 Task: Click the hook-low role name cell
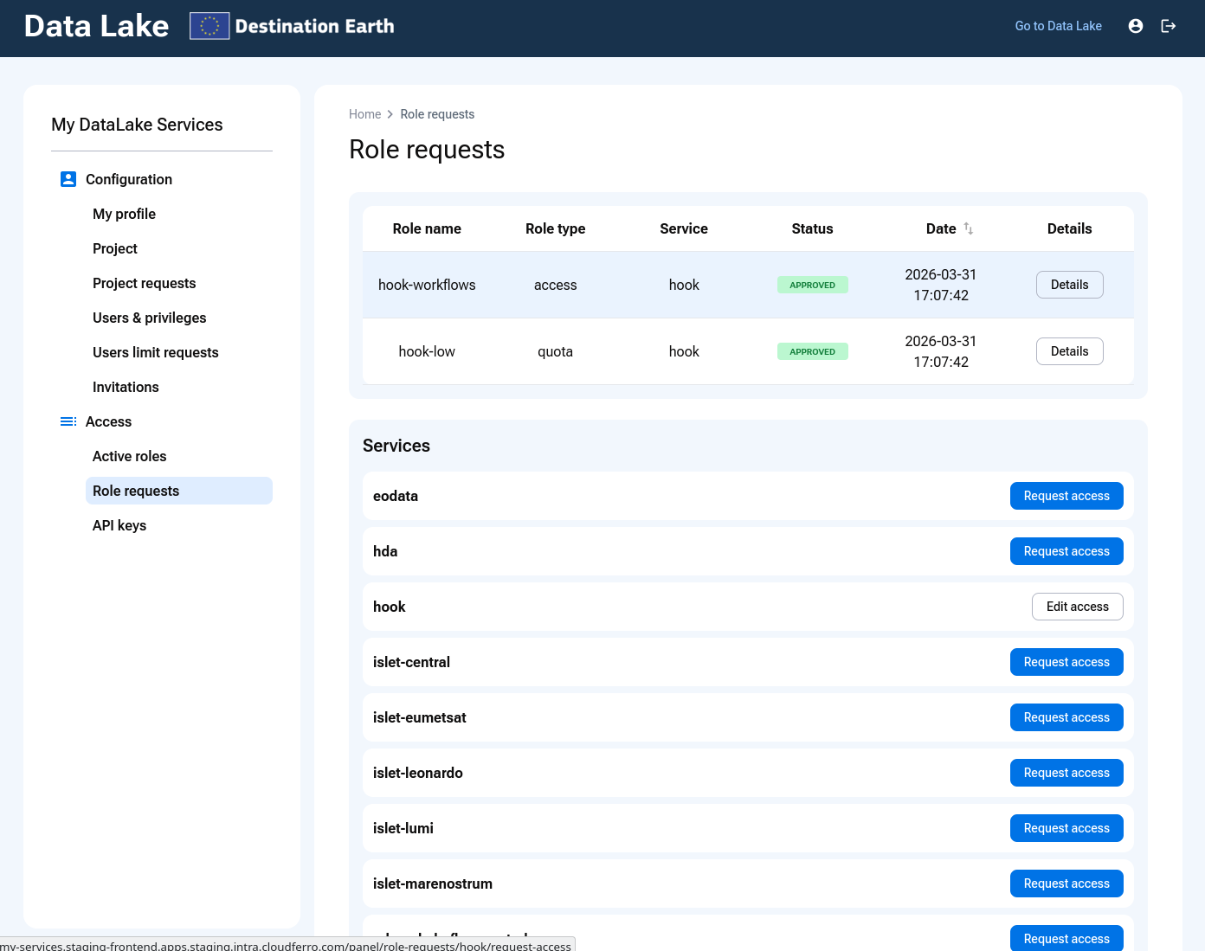click(x=427, y=351)
